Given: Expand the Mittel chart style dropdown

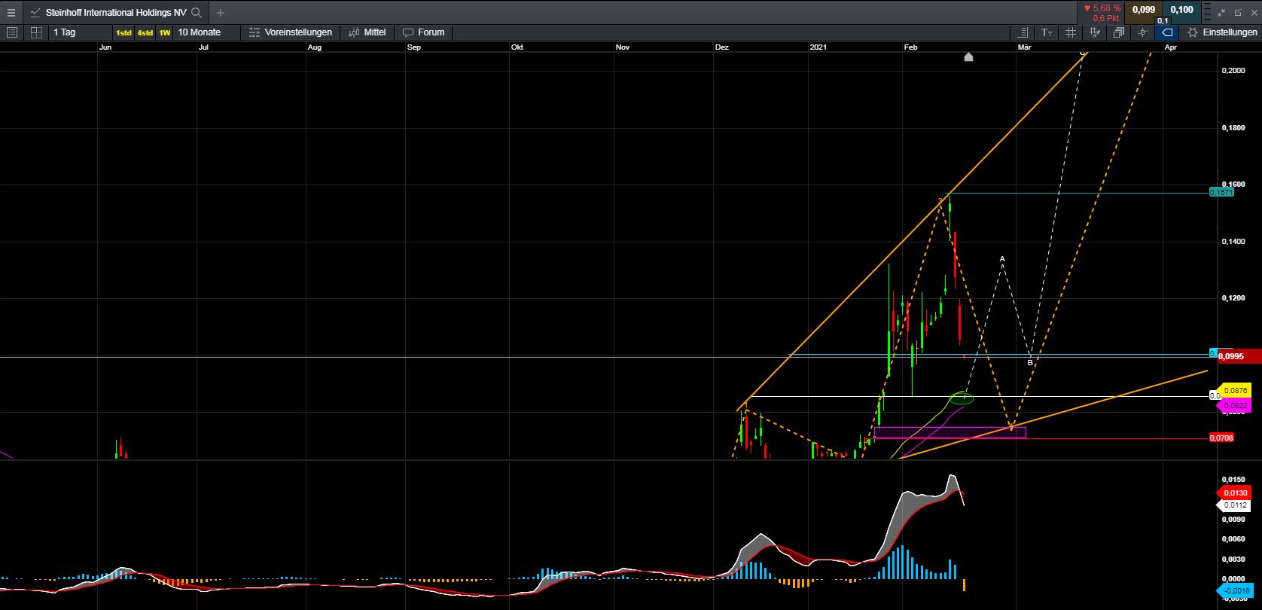Looking at the screenshot, I should click(x=367, y=32).
